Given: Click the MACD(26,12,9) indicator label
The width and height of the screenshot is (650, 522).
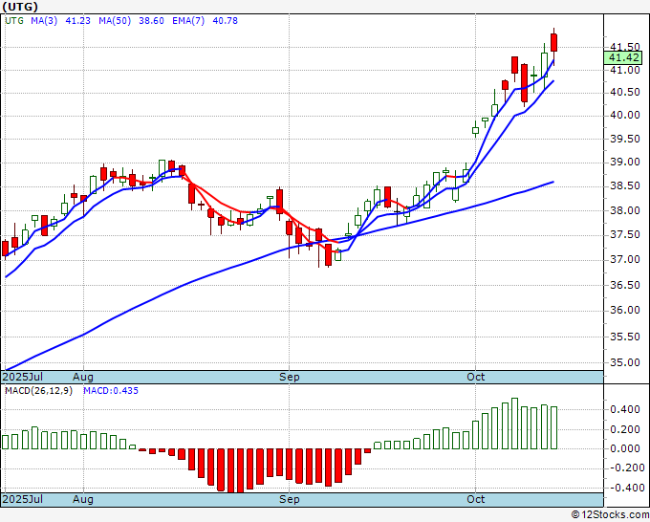Looking at the screenshot, I should 38,391.
